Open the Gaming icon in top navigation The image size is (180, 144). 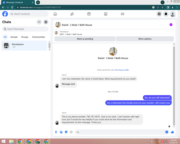coord(122,14)
